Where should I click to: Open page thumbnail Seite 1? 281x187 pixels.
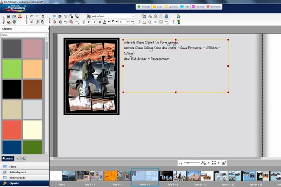click(62, 176)
